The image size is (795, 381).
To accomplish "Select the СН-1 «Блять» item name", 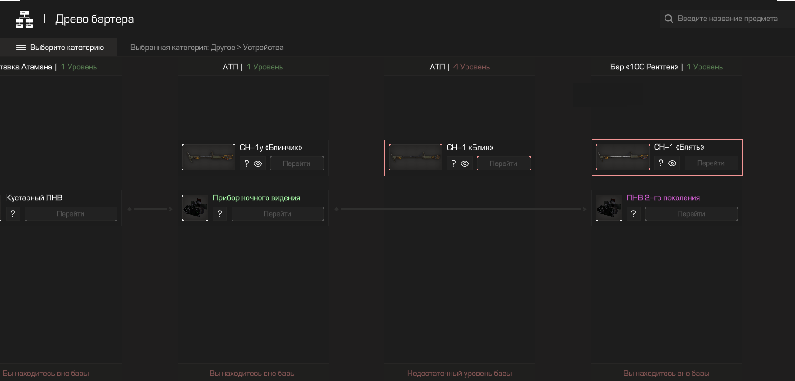I will (679, 147).
